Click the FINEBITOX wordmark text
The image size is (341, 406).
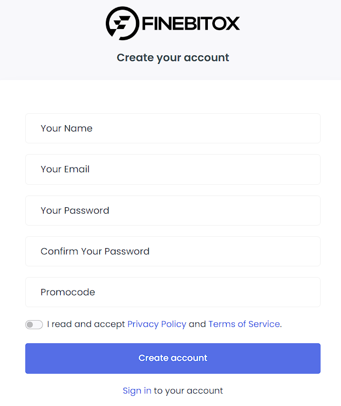coord(190,24)
